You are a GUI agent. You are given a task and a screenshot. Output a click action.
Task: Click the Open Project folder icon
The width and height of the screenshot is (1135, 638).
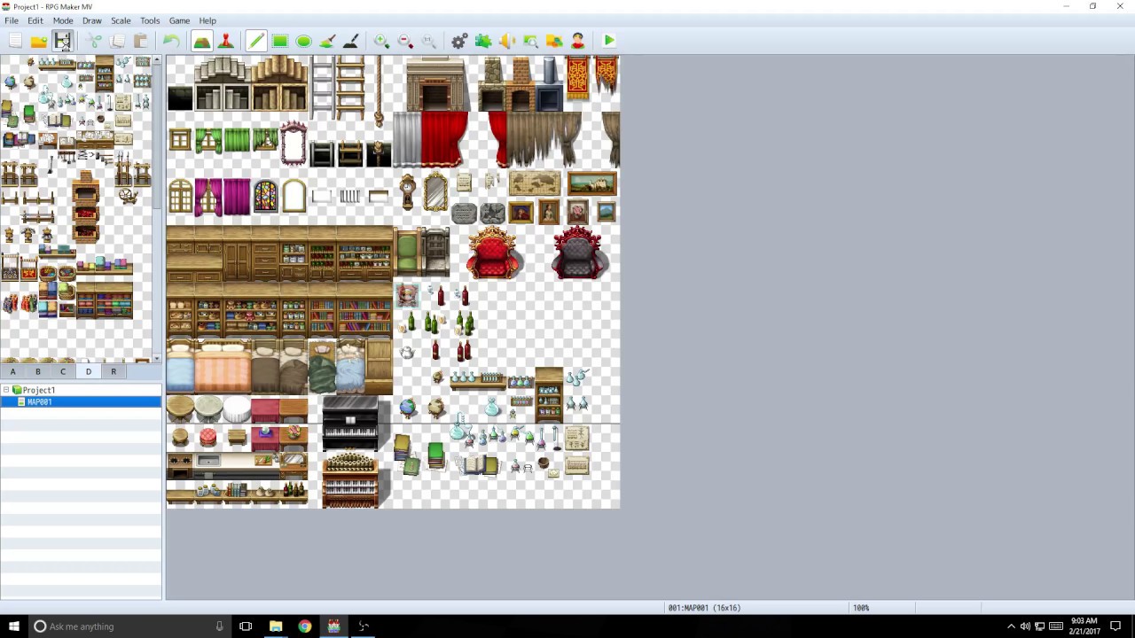[38, 41]
